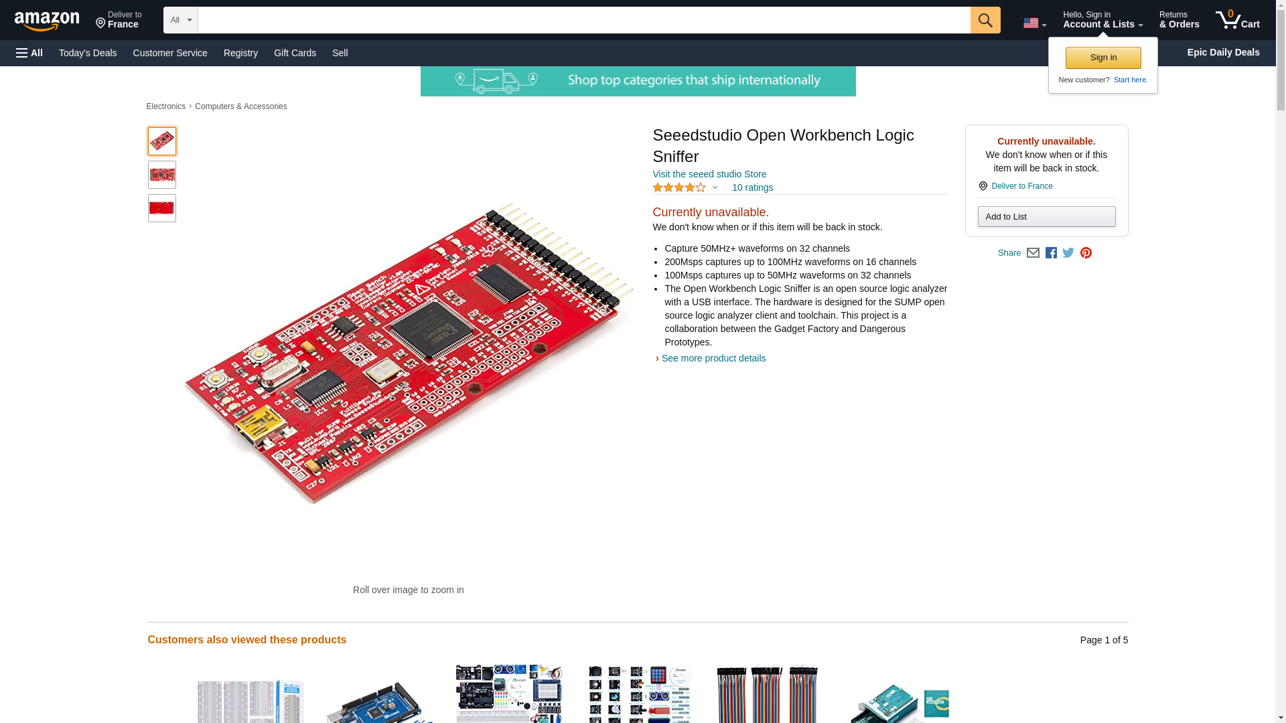Open Today's Deals
This screenshot has height=723, width=1286.
tap(88, 53)
